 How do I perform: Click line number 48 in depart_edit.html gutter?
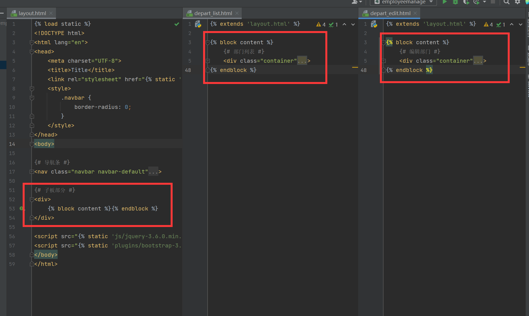pyautogui.click(x=364, y=70)
